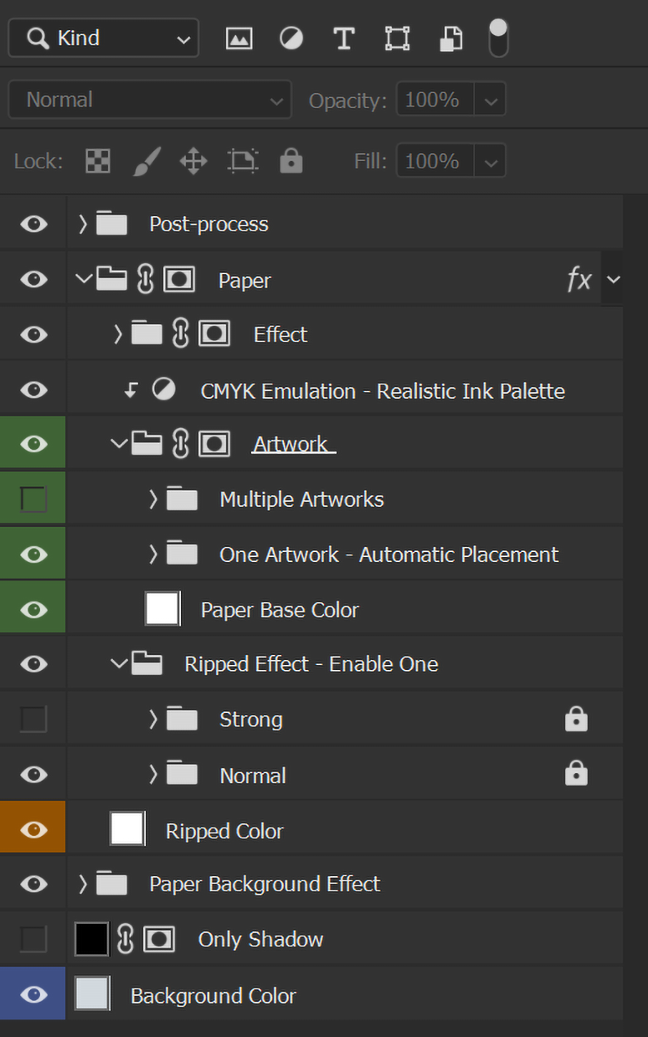Collapse the Ripped Effect - Enable One group
This screenshot has width=648, height=1037.
click(x=119, y=664)
